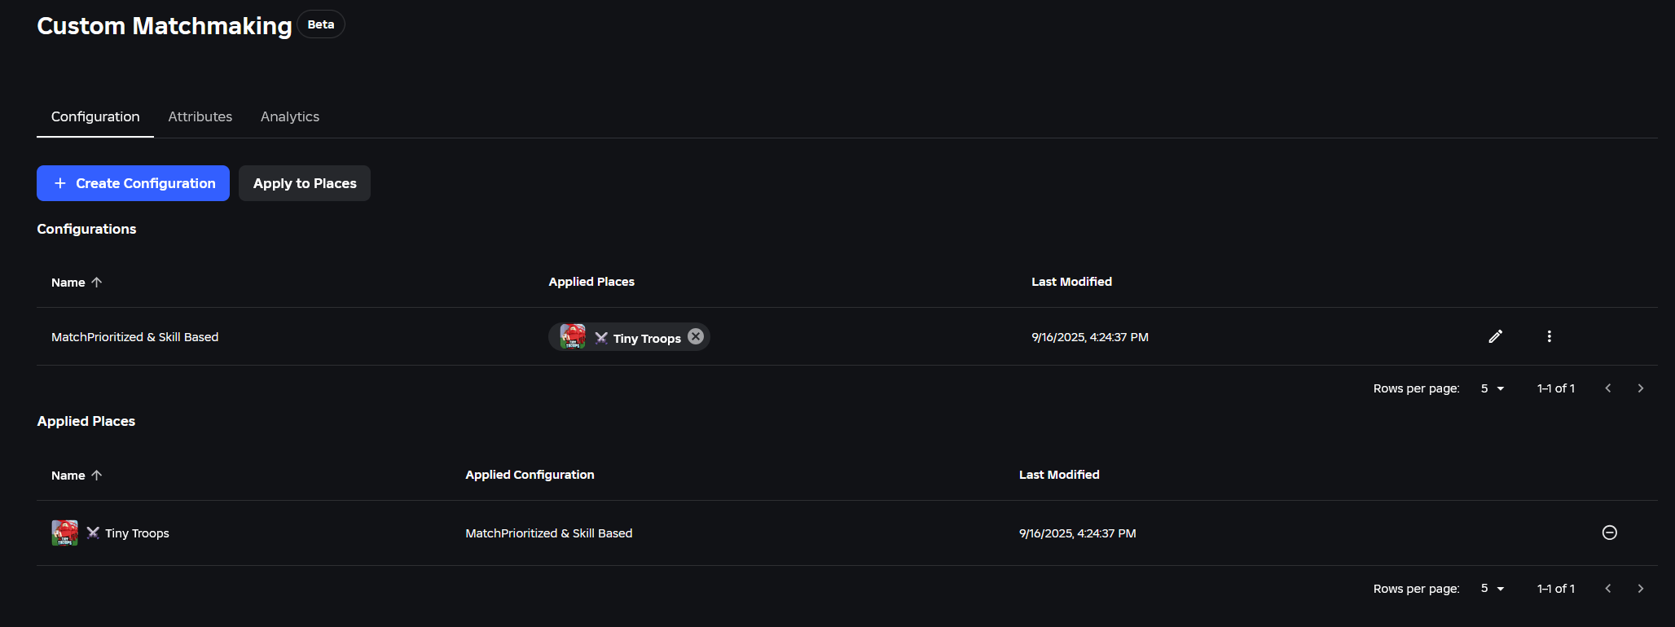The width and height of the screenshot is (1675, 627).
Task: Edit MatchPrioritized & Skill Based configuration pencil
Action: (x=1495, y=336)
